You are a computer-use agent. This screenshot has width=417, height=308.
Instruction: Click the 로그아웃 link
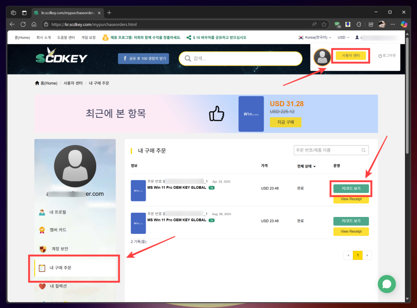tap(387, 55)
